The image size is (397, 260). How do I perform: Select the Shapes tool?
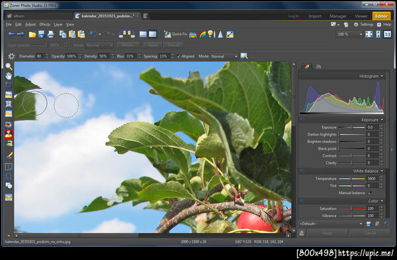9,185
